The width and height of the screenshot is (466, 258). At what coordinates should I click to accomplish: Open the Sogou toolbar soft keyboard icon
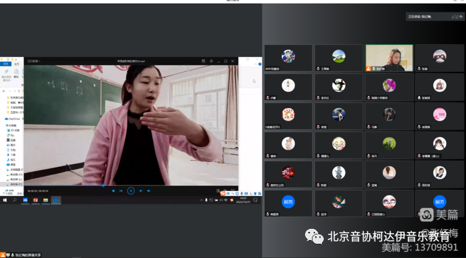click(246, 193)
